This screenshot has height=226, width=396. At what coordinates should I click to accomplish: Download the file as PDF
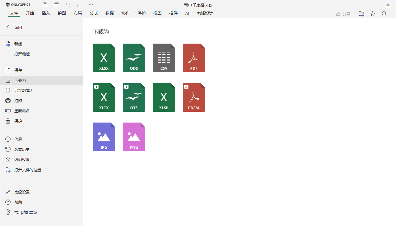click(194, 58)
